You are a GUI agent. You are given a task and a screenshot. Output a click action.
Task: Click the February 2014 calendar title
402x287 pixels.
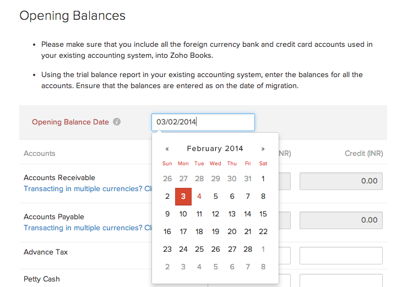point(215,149)
